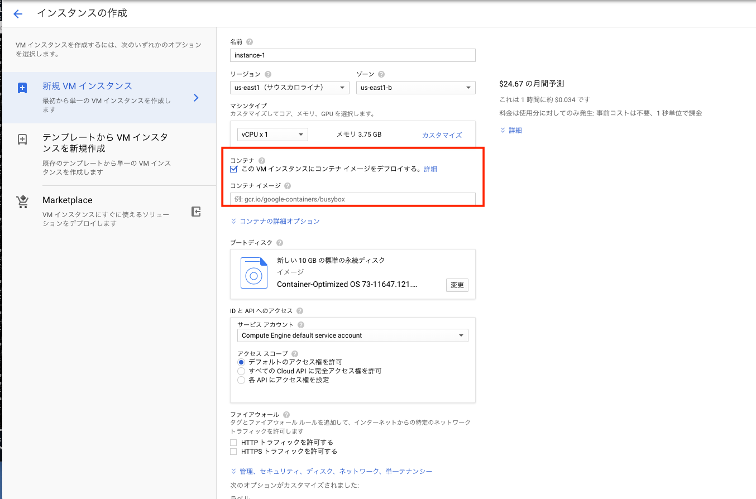Screen dimensions: 756x499
Task: Click the instance-1 name input field
Action: click(x=352, y=55)
